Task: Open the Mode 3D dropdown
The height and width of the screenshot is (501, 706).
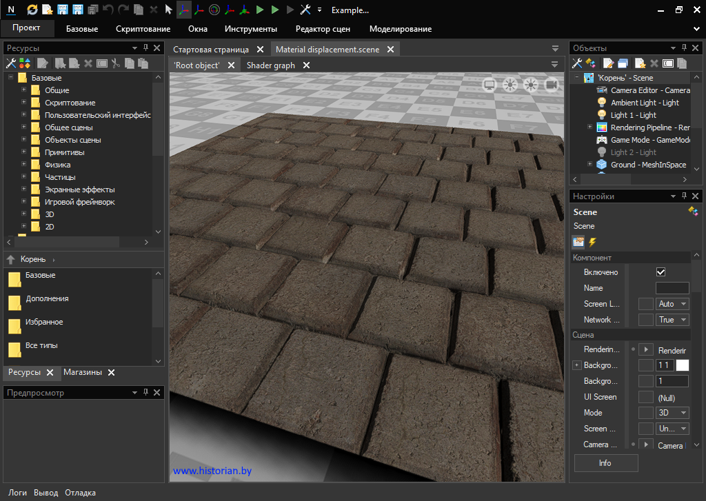Action: pos(672,413)
